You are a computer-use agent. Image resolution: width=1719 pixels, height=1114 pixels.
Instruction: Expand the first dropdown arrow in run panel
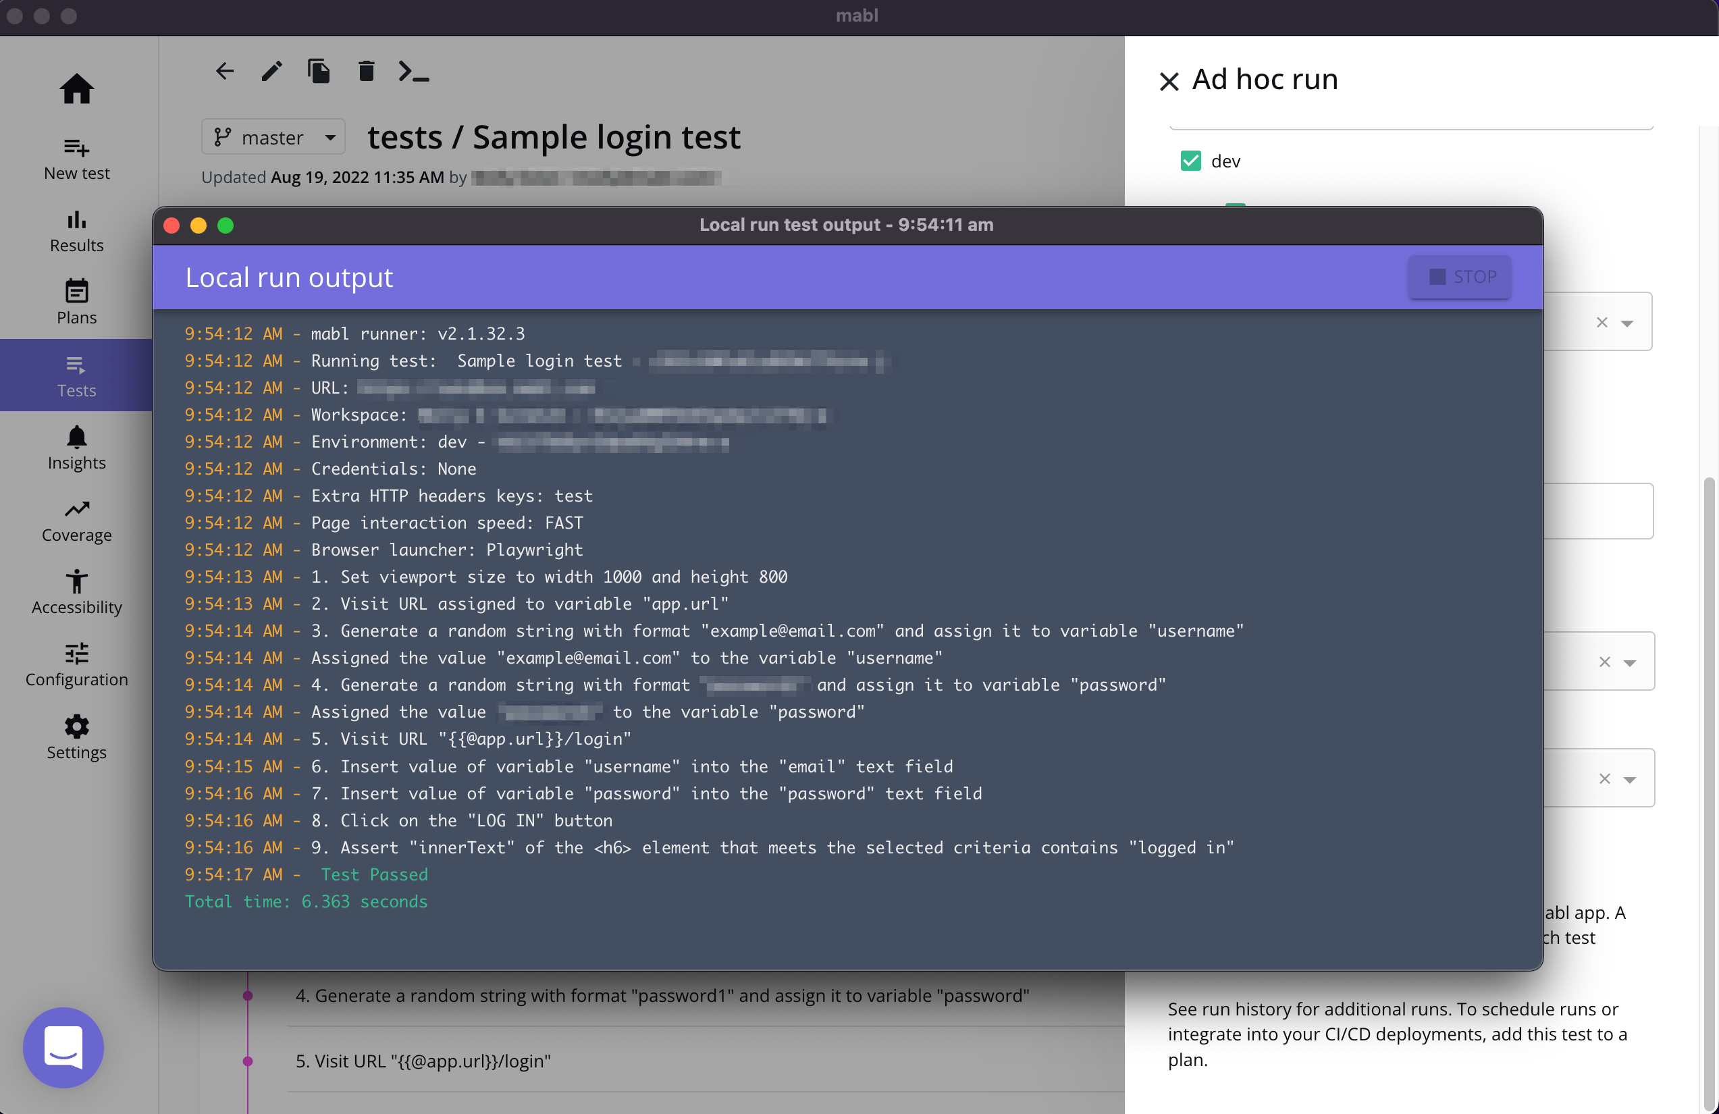(x=1627, y=323)
